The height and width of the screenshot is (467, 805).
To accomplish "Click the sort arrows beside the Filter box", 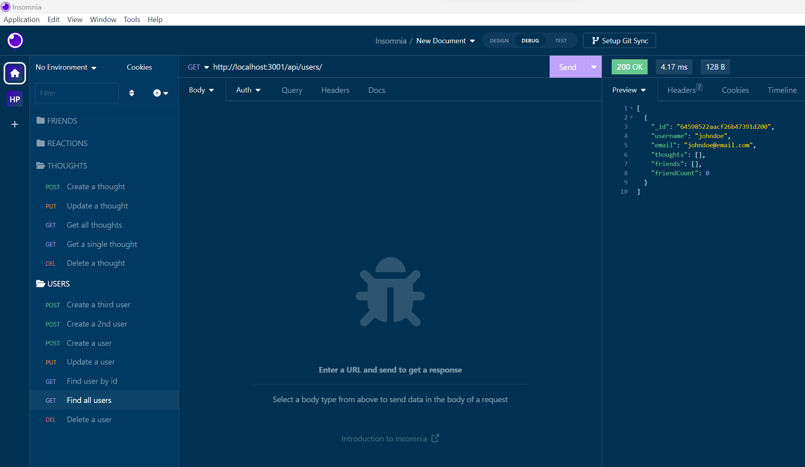I will pos(131,93).
